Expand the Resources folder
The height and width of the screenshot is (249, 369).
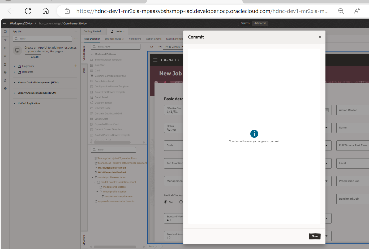point(14,72)
